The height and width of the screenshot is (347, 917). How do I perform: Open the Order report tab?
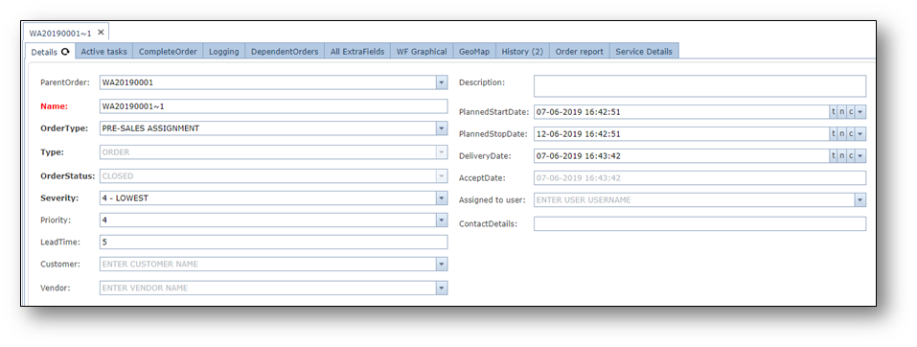580,52
